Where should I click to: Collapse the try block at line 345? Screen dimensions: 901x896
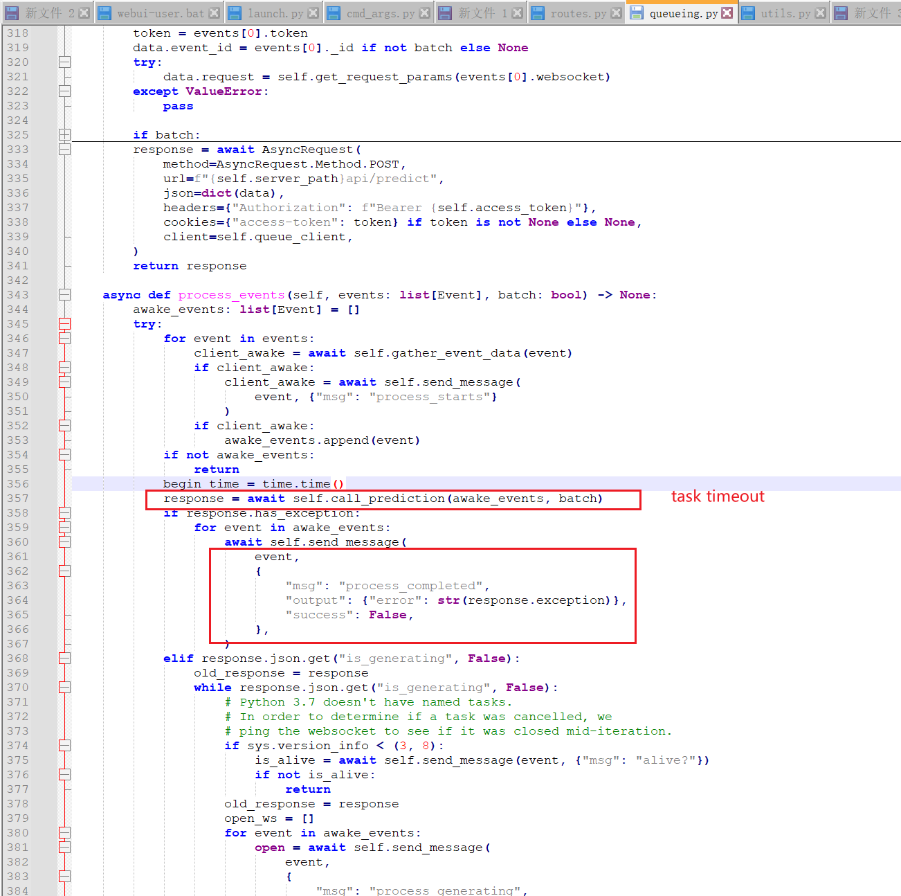pos(64,323)
